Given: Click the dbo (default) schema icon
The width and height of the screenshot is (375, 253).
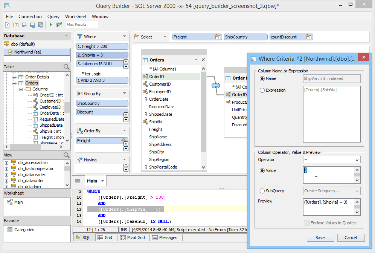Looking at the screenshot, I should coord(7,44).
